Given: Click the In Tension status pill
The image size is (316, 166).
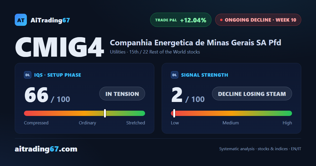Looking at the screenshot, I should tap(122, 94).
